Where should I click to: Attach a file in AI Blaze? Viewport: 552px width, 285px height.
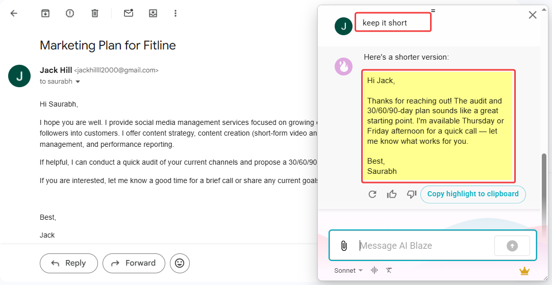pos(344,246)
